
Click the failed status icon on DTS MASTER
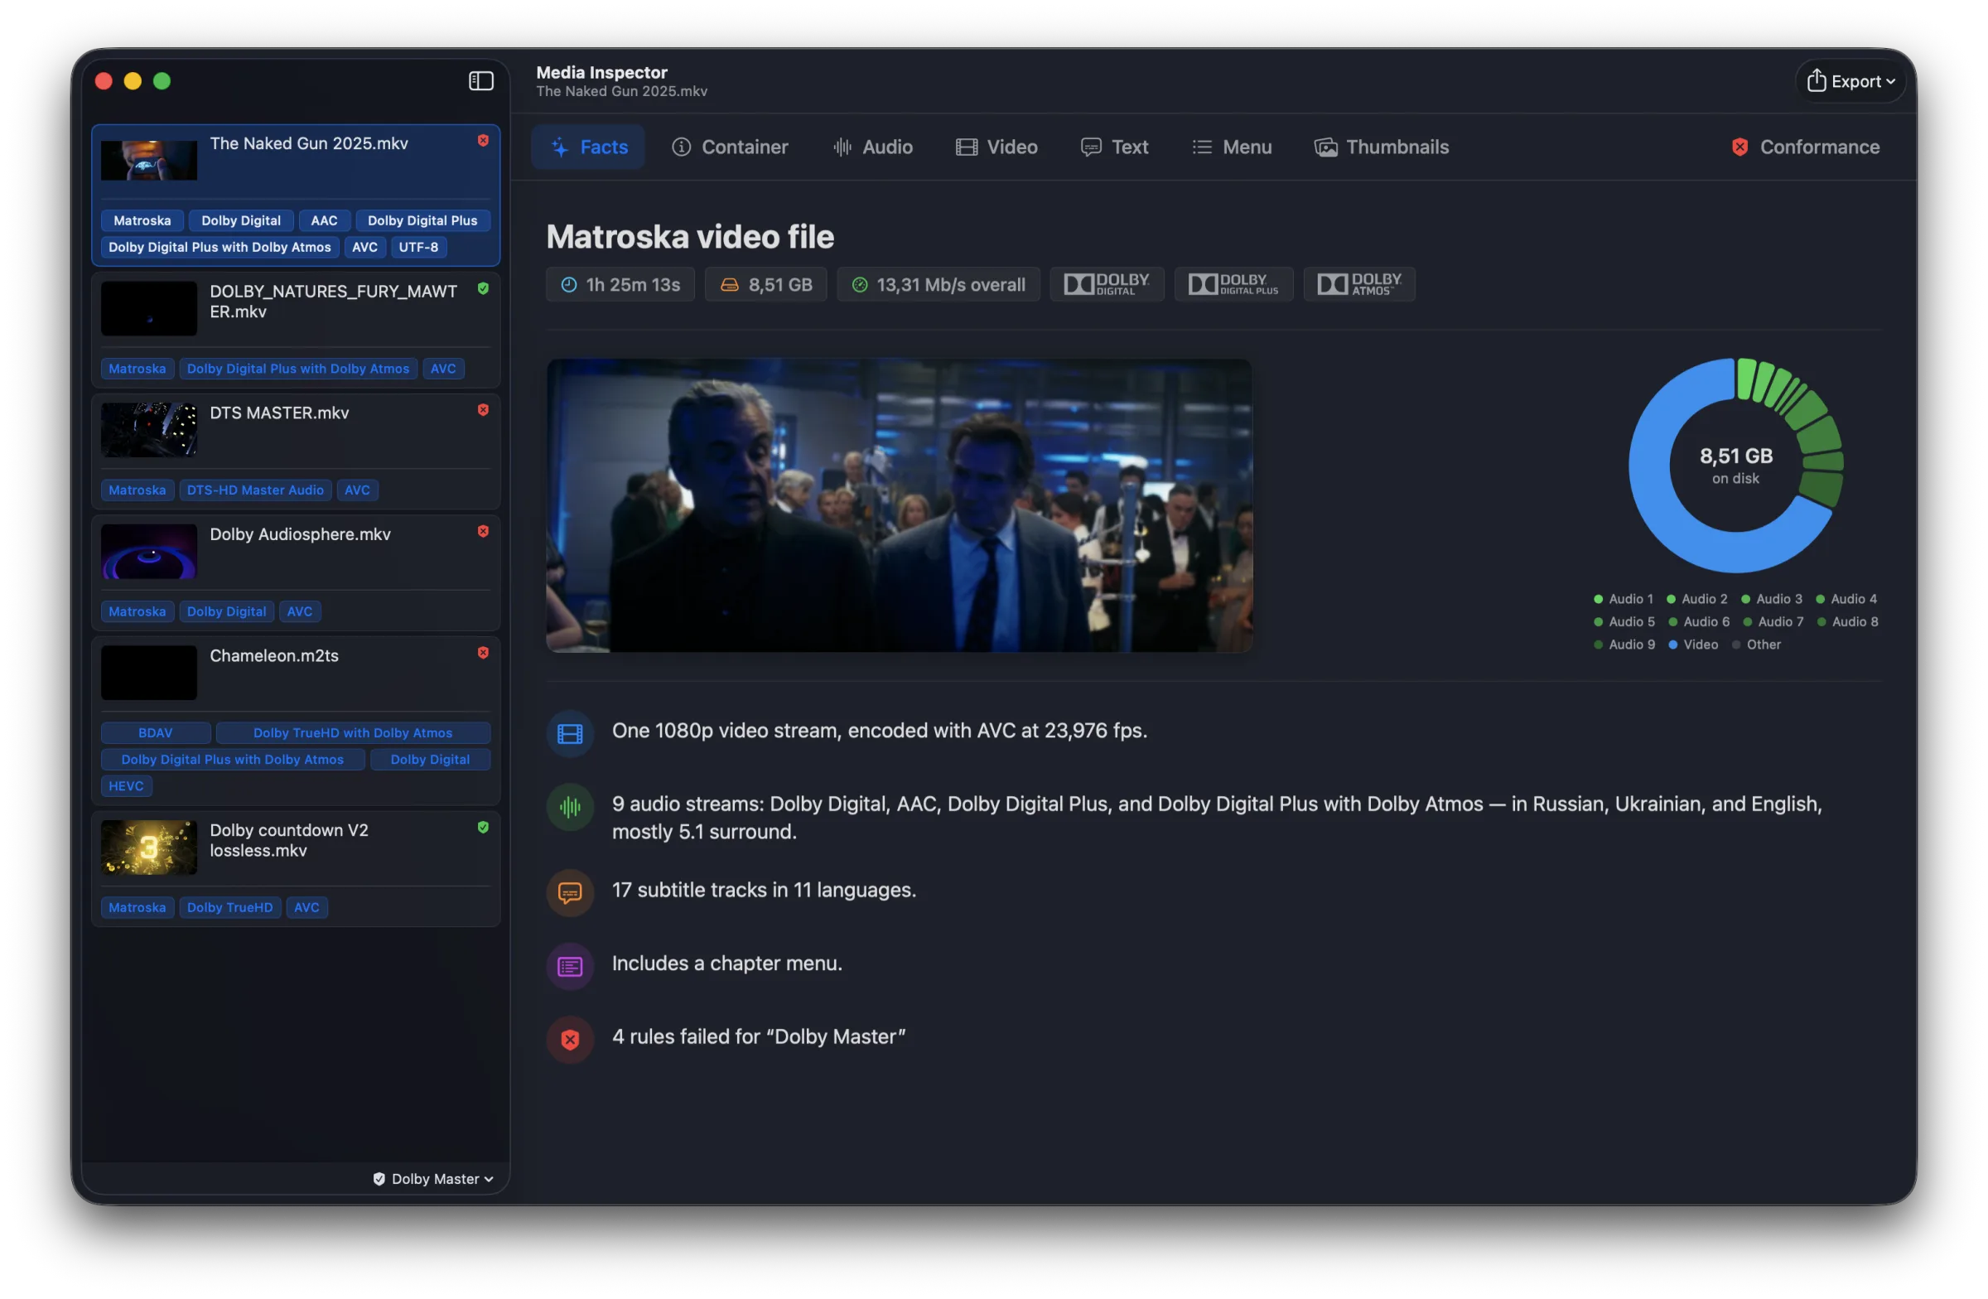click(483, 409)
